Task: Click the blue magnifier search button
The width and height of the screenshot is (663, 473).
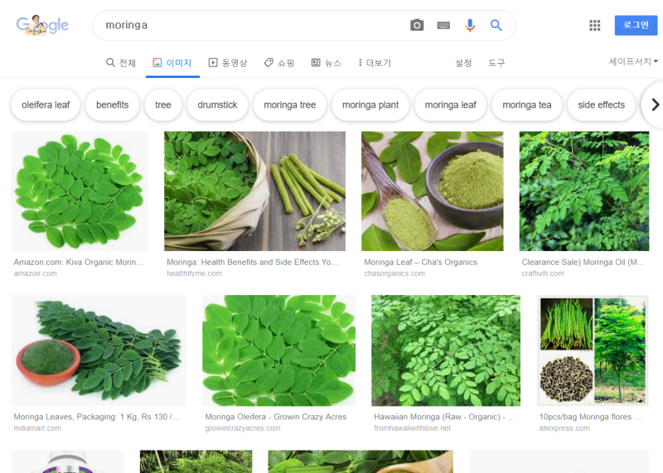Action: 496,26
